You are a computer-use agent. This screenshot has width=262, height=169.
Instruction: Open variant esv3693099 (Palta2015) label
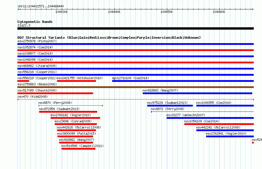pos(77,133)
